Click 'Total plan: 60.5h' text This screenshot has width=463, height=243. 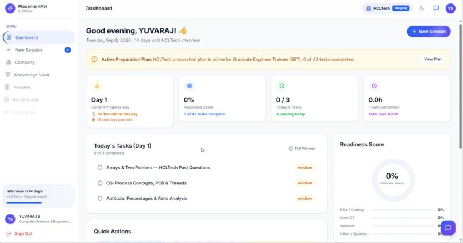pyautogui.click(x=383, y=114)
